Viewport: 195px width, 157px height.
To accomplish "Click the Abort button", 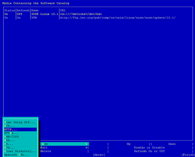I will click(x=99, y=155).
